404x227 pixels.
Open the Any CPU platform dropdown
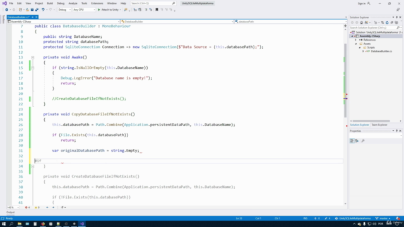(84, 10)
